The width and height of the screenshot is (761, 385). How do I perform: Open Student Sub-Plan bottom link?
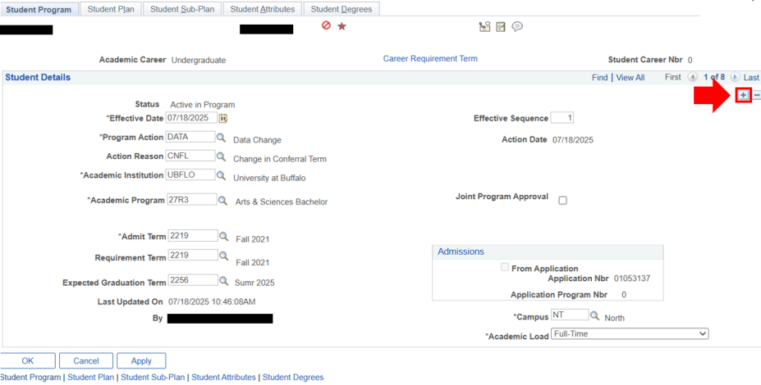[153, 378]
